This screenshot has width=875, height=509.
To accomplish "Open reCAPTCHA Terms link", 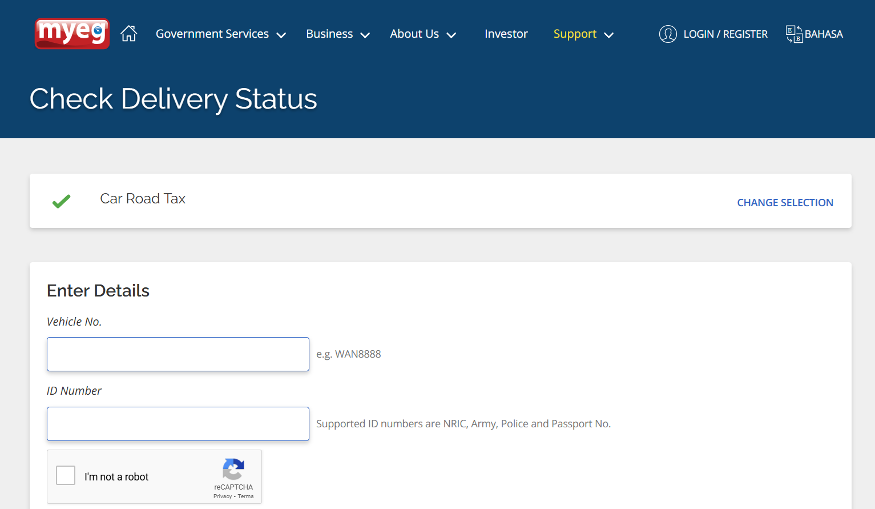I will (x=245, y=496).
